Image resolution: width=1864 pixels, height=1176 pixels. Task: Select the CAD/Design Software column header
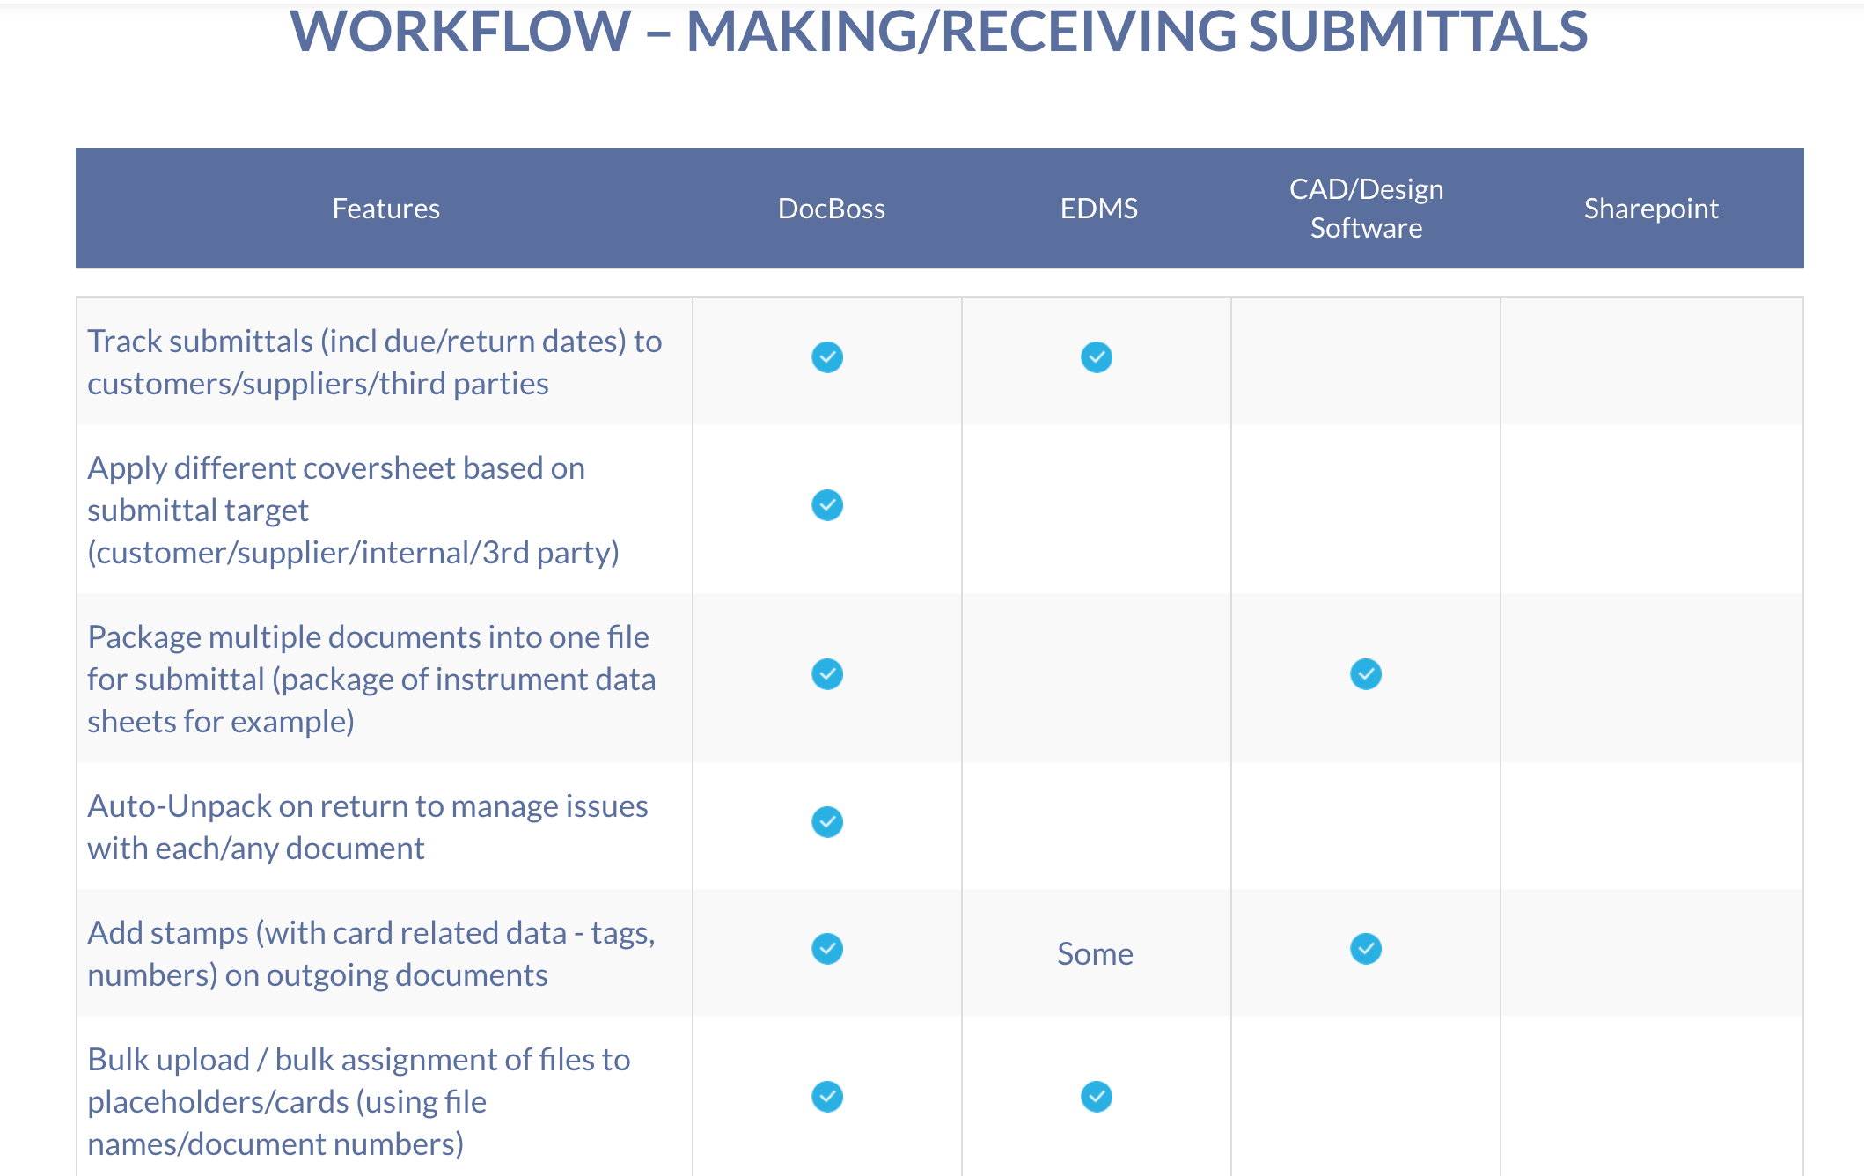(x=1366, y=209)
